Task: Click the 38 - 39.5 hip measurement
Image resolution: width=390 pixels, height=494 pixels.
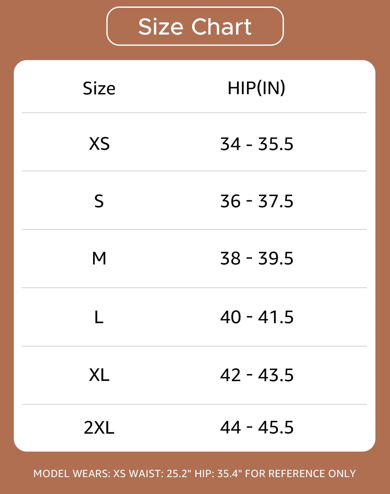Action: [257, 258]
